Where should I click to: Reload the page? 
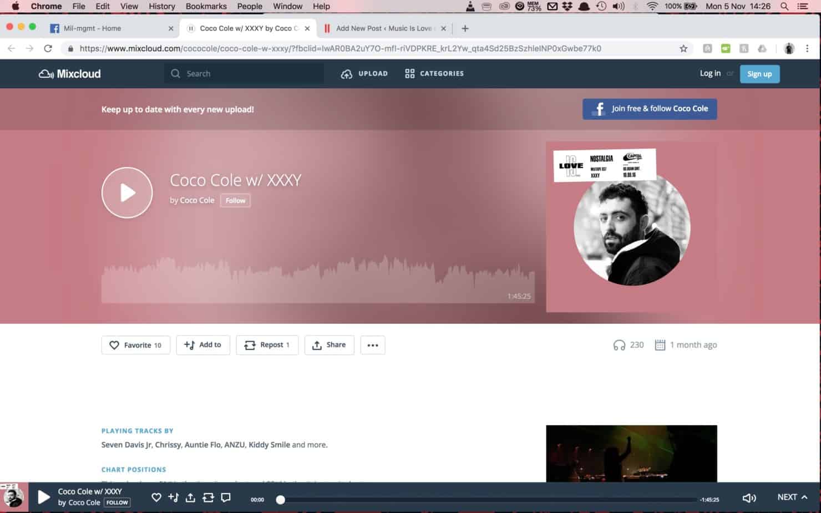(x=48, y=48)
